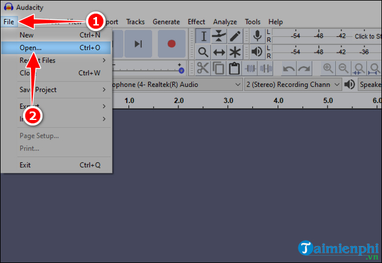Screen dimensions: 382x263
Task: Click the Fit Selection to Width icon
Action: coord(359,68)
